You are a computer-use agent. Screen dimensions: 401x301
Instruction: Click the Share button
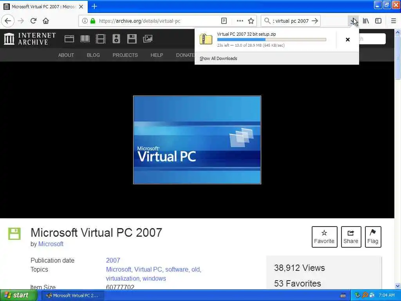[351, 237]
